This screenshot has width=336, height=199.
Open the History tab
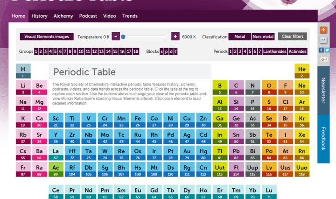pos(39,16)
